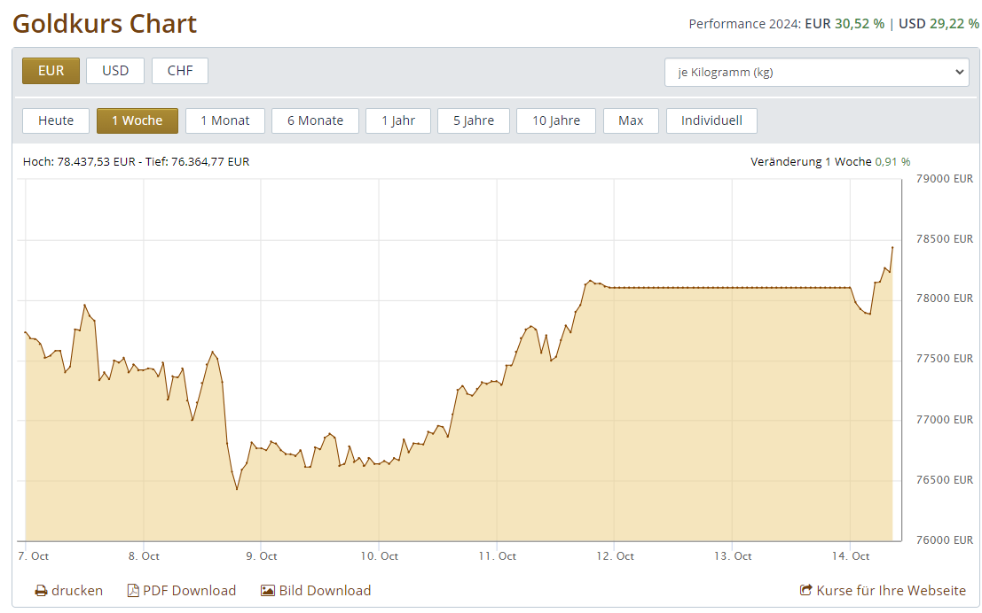The image size is (982, 613).
Task: Select the 1 Monat time range
Action: coord(225,120)
